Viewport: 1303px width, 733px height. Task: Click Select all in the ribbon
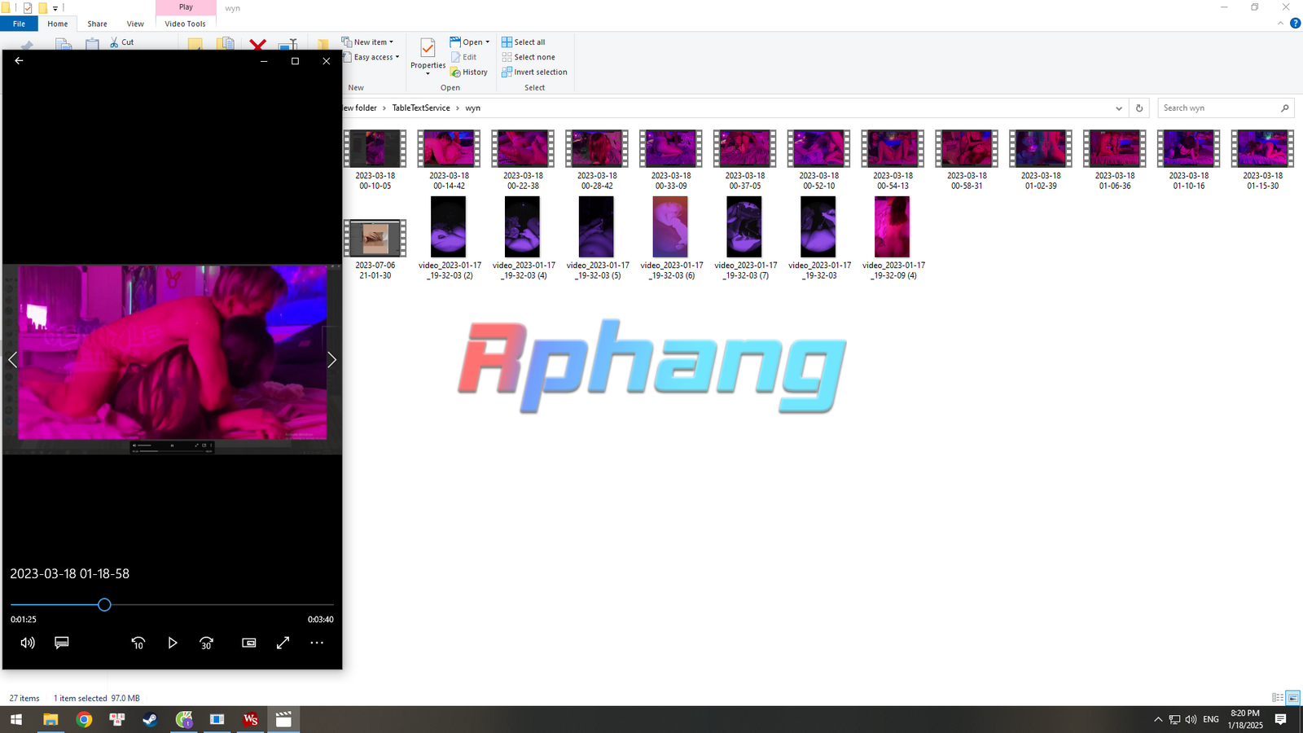[524, 42]
